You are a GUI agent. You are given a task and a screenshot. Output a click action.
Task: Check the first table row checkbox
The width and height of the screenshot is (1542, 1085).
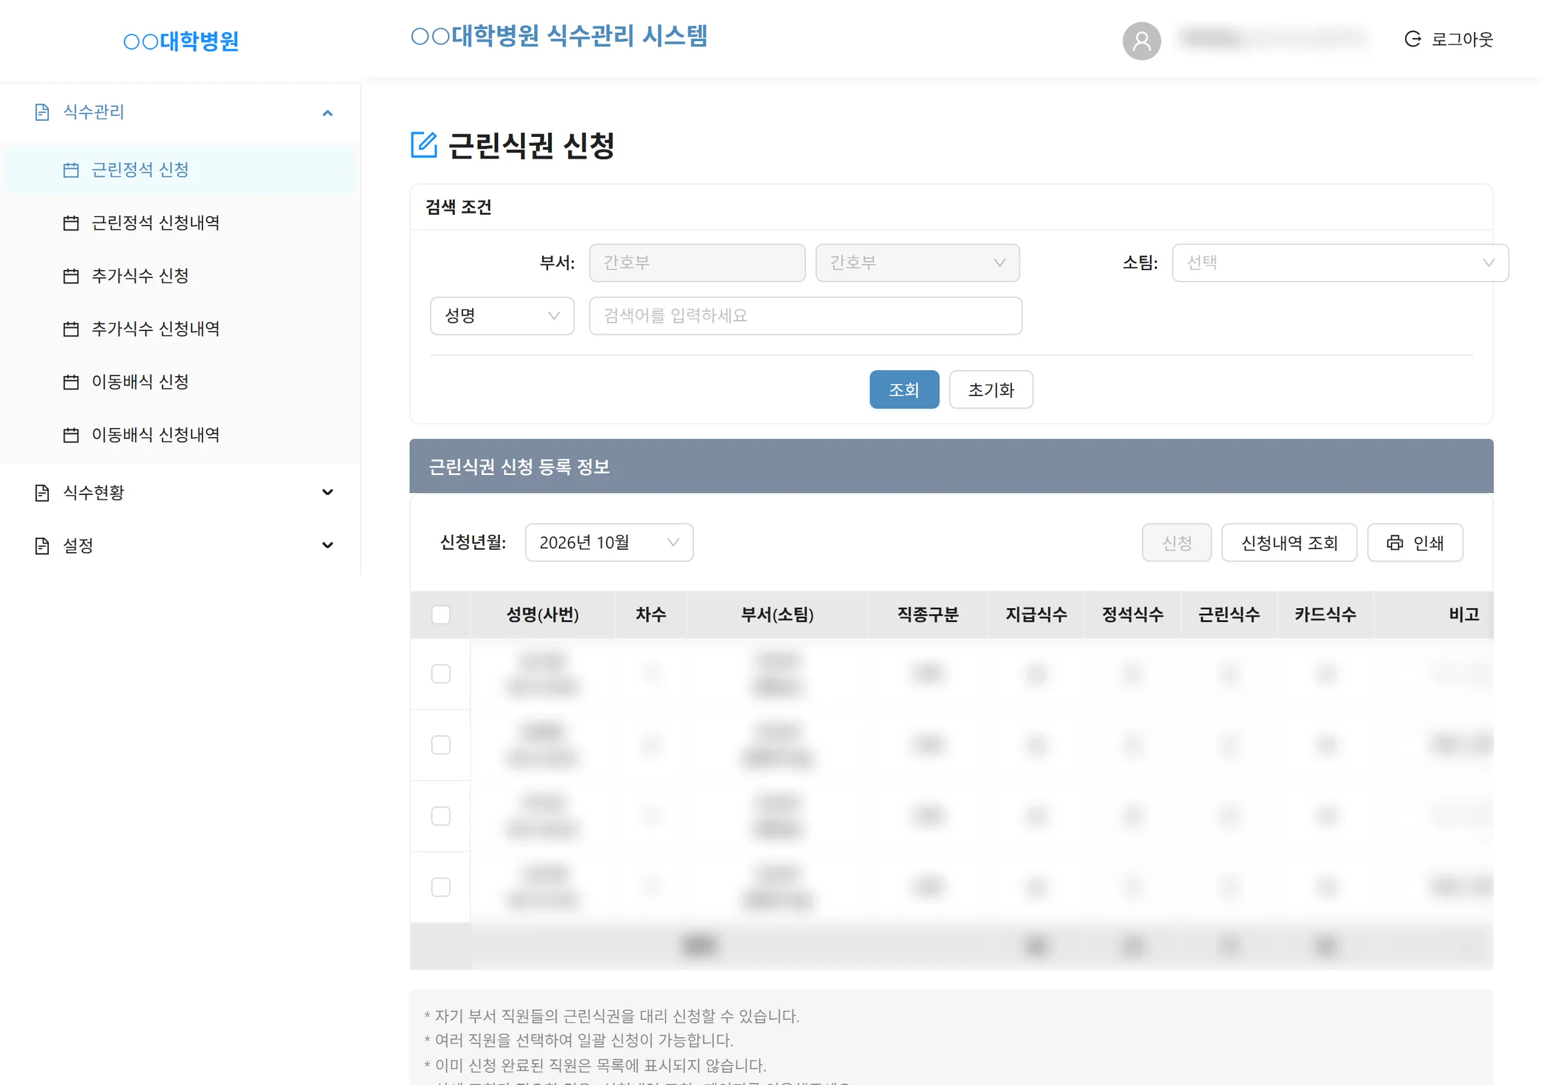441,674
